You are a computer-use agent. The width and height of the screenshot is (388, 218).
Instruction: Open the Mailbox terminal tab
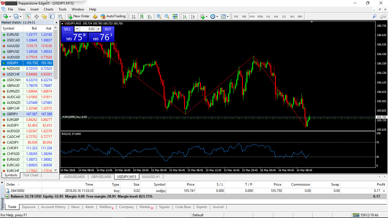[106, 207]
